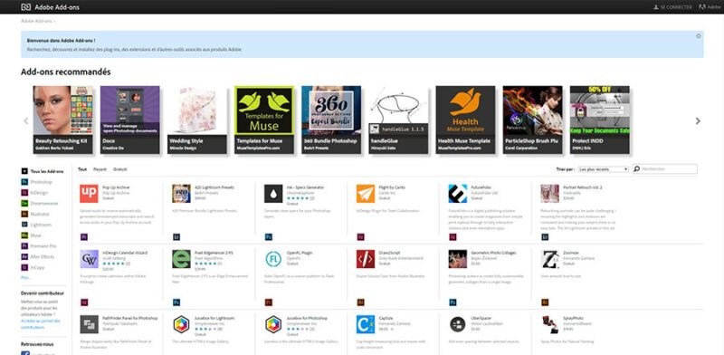This screenshot has height=355, width=724.
Task: Filter by the Lightroom sidebar icon
Action: 24,225
